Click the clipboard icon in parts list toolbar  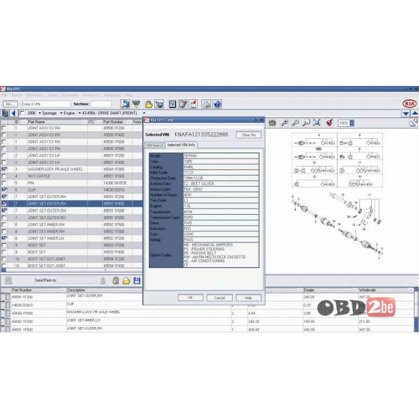pos(115,280)
